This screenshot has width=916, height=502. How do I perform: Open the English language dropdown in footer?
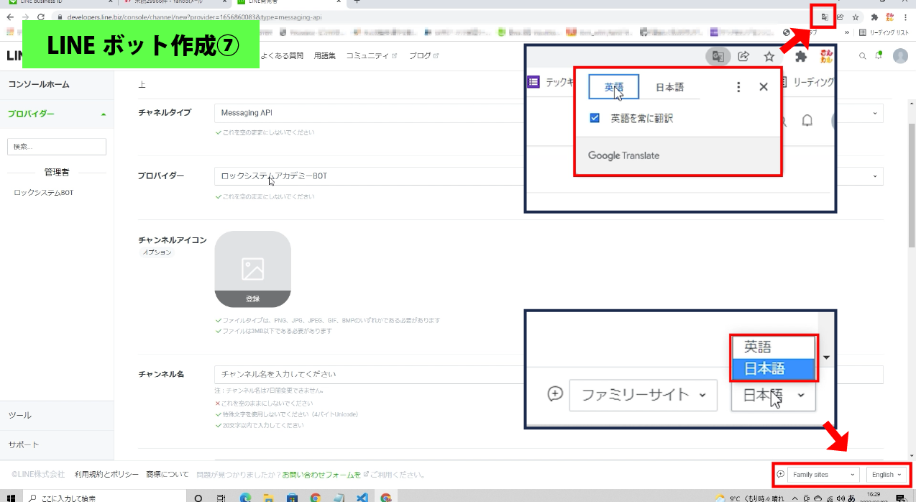click(887, 475)
